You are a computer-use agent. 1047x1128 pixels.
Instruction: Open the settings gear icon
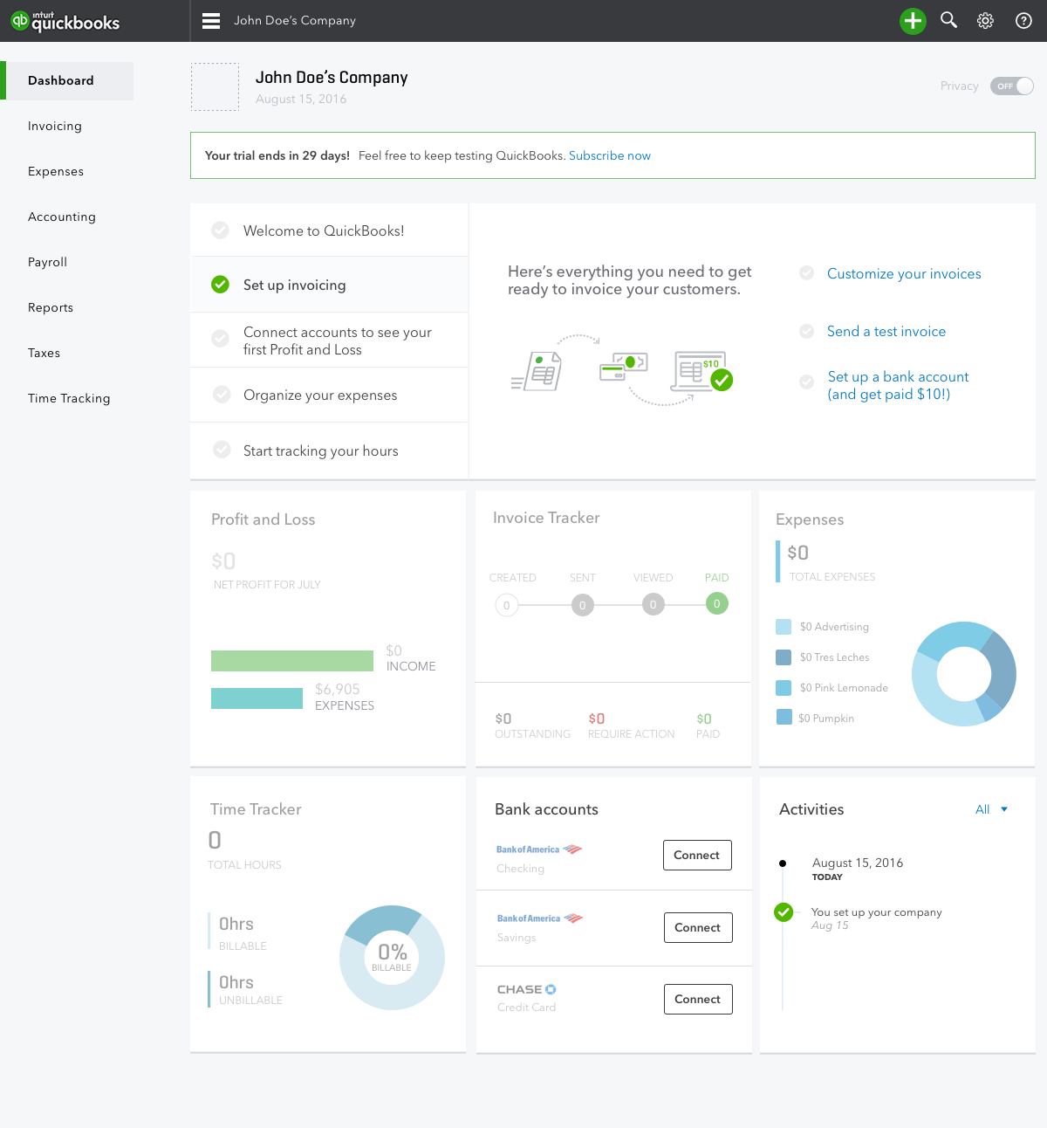pyautogui.click(x=985, y=21)
